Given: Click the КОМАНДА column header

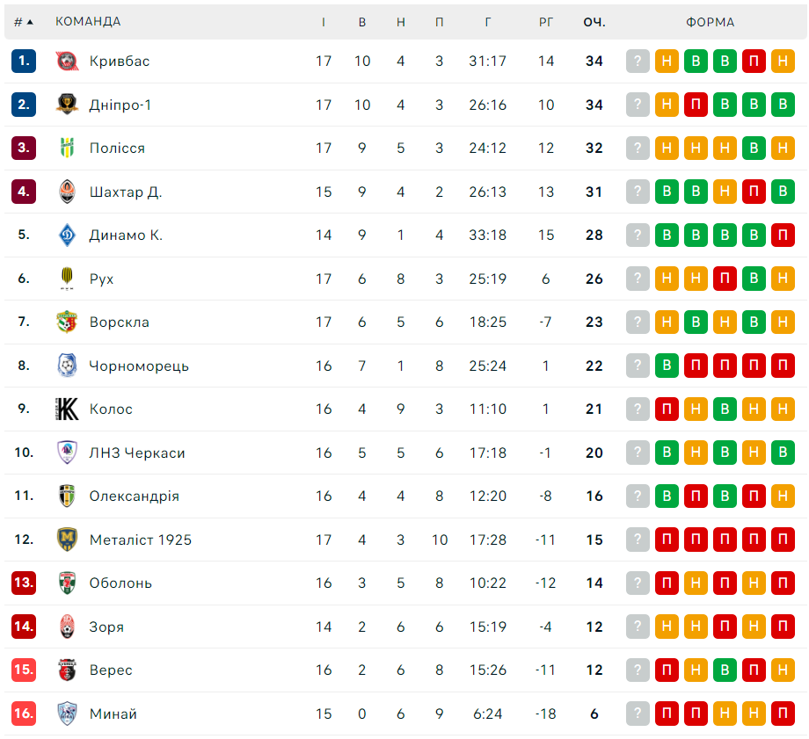Looking at the screenshot, I should (88, 22).
